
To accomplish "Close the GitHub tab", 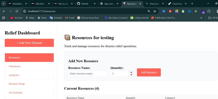I will point(95,4).
